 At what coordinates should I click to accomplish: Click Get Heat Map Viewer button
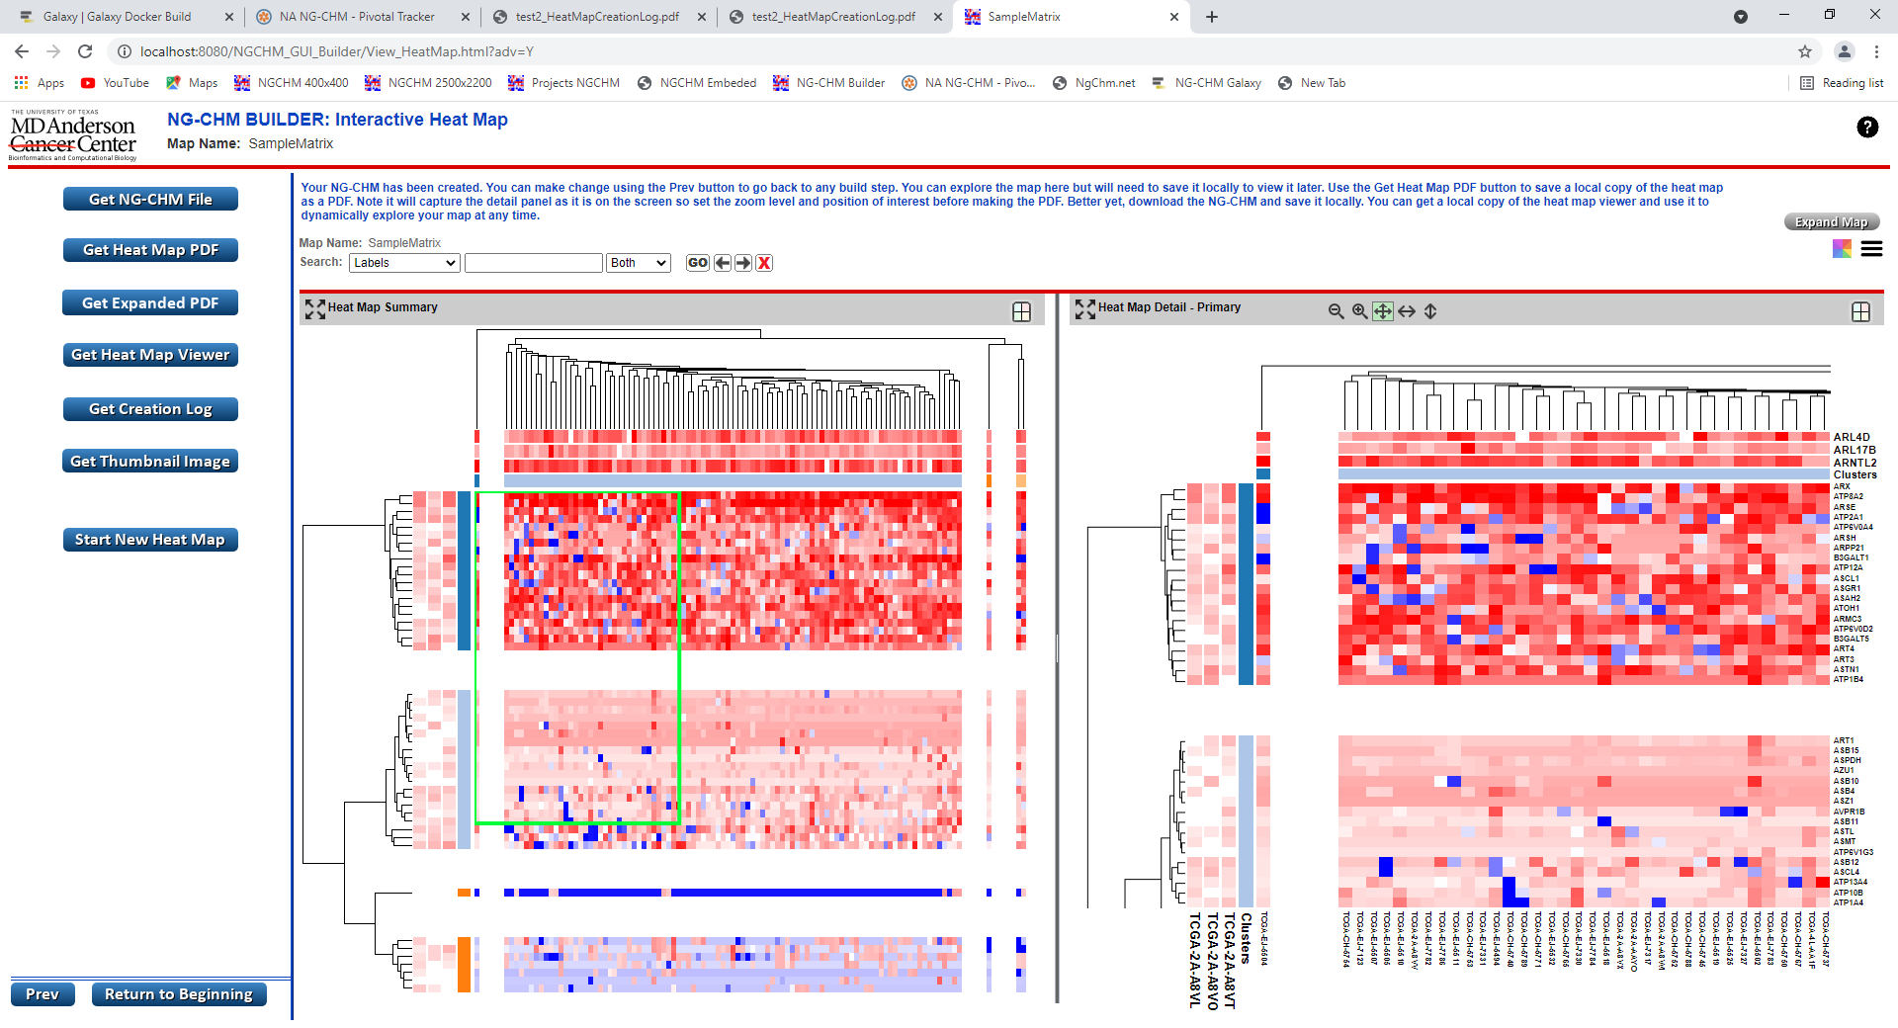[150, 355]
